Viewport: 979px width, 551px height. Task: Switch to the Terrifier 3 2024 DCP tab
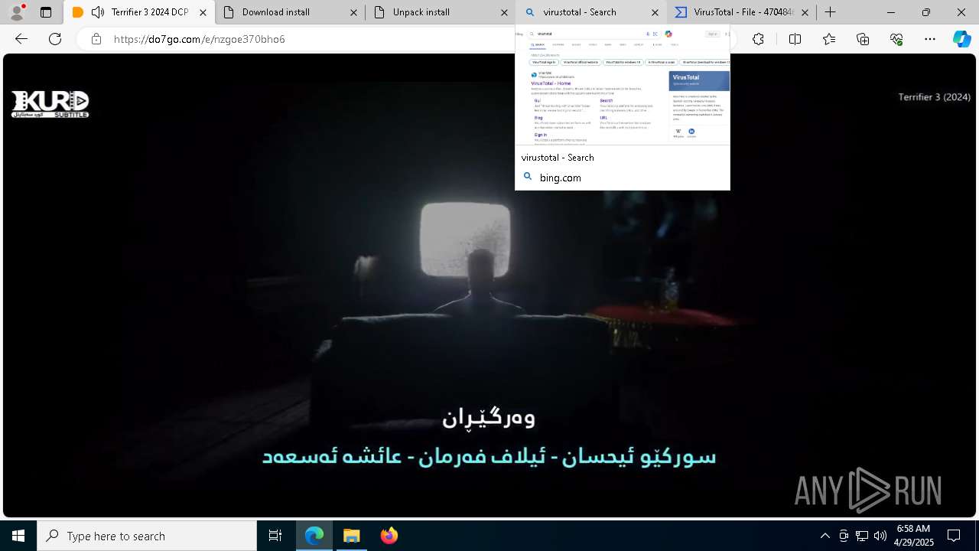click(138, 12)
